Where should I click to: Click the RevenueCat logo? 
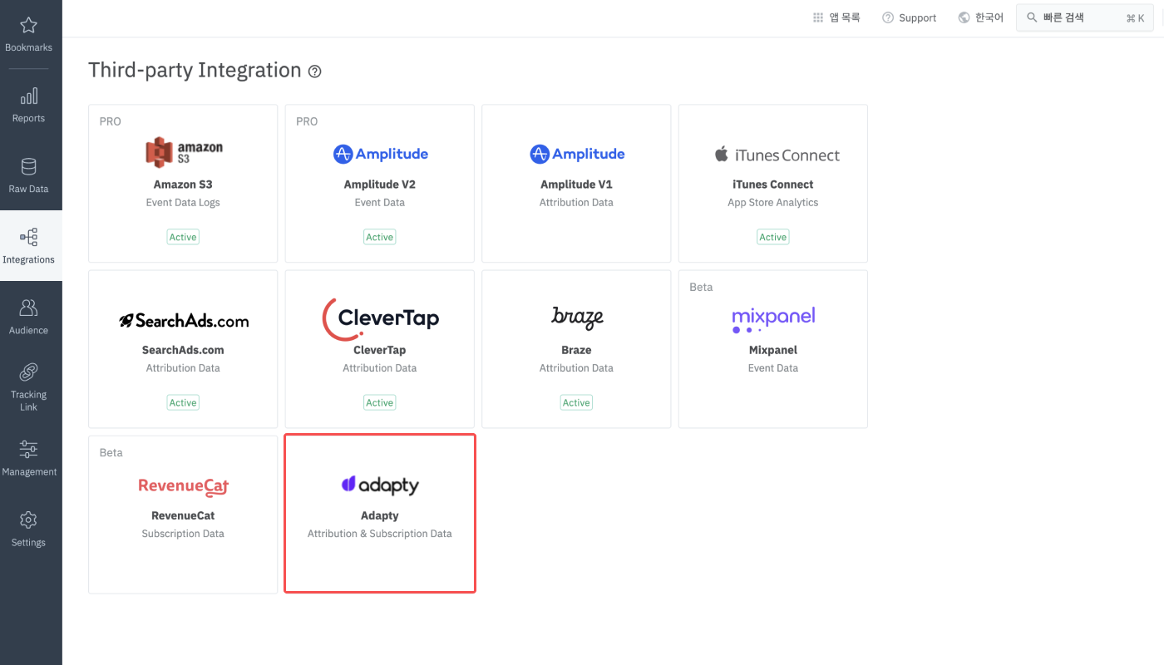(x=184, y=486)
